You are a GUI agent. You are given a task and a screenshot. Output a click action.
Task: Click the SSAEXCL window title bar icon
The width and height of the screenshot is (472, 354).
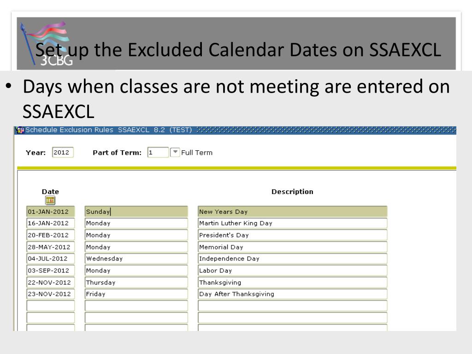click(x=20, y=130)
